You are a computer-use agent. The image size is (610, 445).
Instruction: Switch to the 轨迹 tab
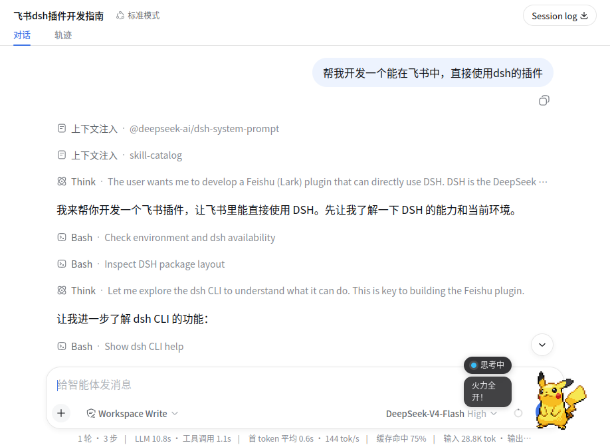63,35
